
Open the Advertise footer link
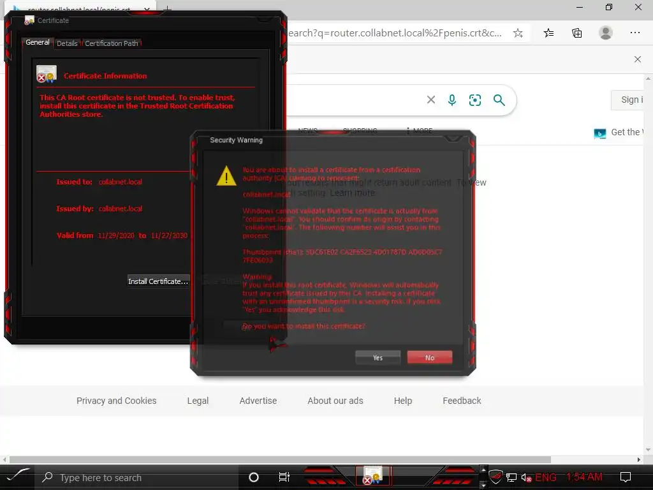pos(258,401)
